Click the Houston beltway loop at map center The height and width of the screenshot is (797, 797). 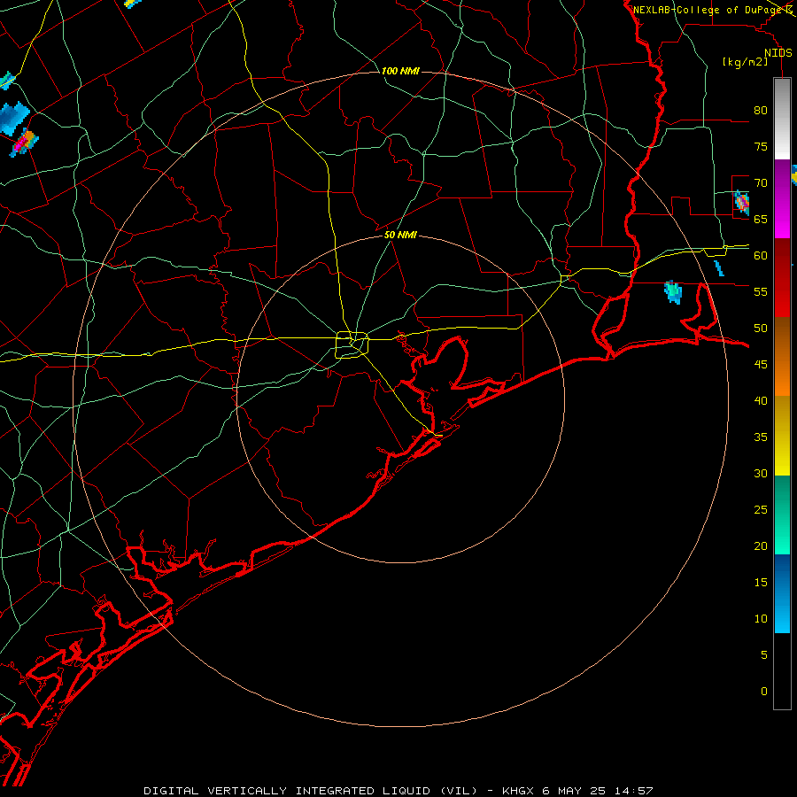[352, 344]
